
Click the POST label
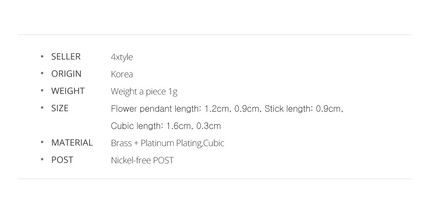click(x=62, y=160)
